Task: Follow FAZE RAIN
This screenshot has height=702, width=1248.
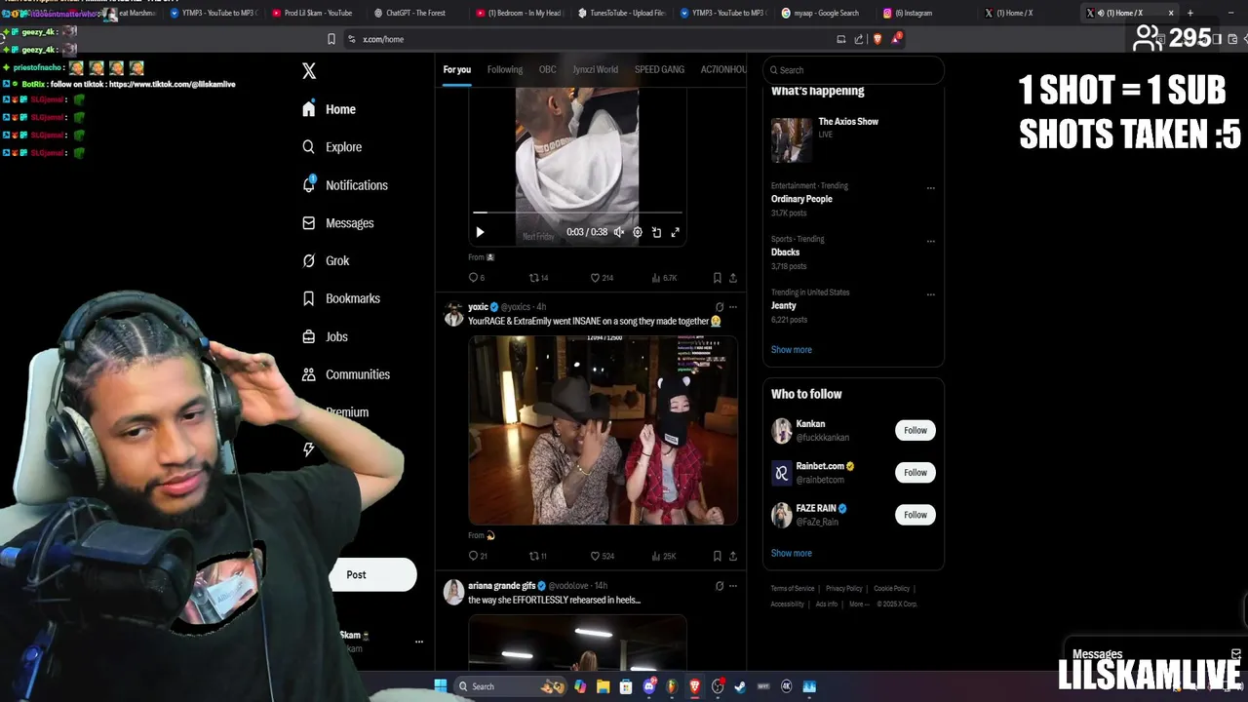Action: 915,515
